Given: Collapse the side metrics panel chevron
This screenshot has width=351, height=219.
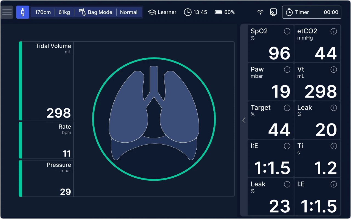Looking at the screenshot, I should point(244,120).
